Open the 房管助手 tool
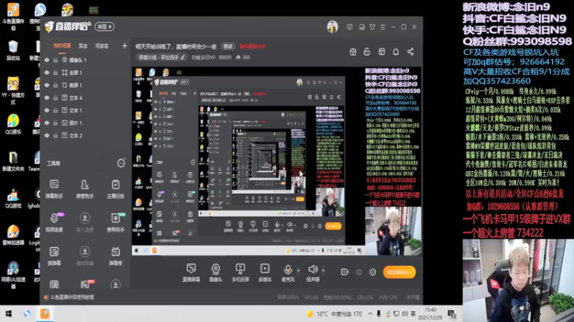574x322 pixels. click(x=85, y=188)
